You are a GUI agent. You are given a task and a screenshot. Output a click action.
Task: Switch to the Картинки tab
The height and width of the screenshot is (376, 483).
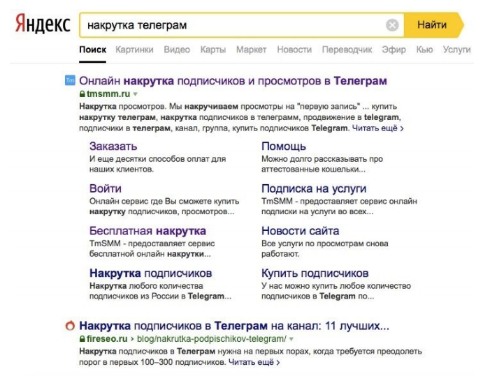click(x=134, y=50)
